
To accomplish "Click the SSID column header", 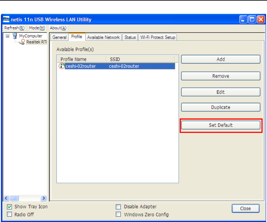I will point(141,59).
